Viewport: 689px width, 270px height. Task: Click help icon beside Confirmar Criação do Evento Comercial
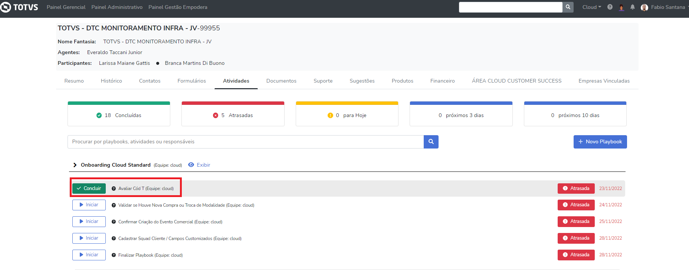coord(114,222)
